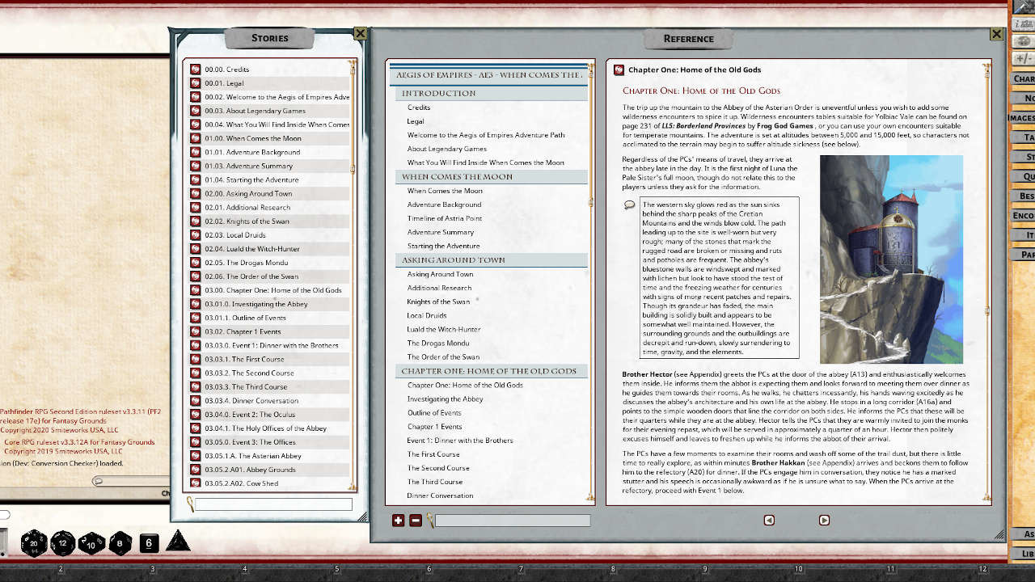Open the Library sidebar button

click(x=1024, y=554)
